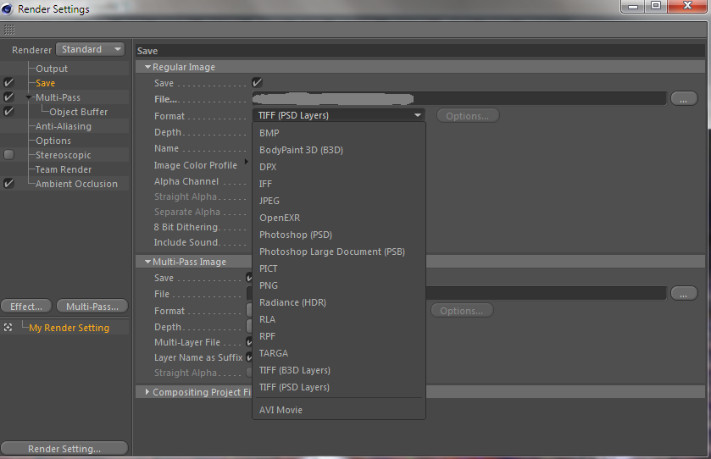Open the file browse button for Regular Image
The height and width of the screenshot is (459, 711).
tap(683, 98)
